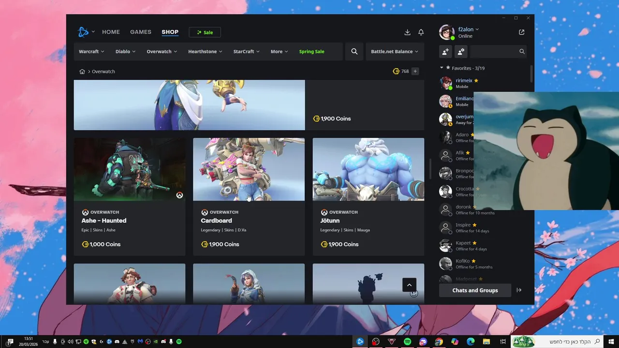This screenshot has height=348, width=619.
Task: Open Windows Start button
Action: coord(612,342)
